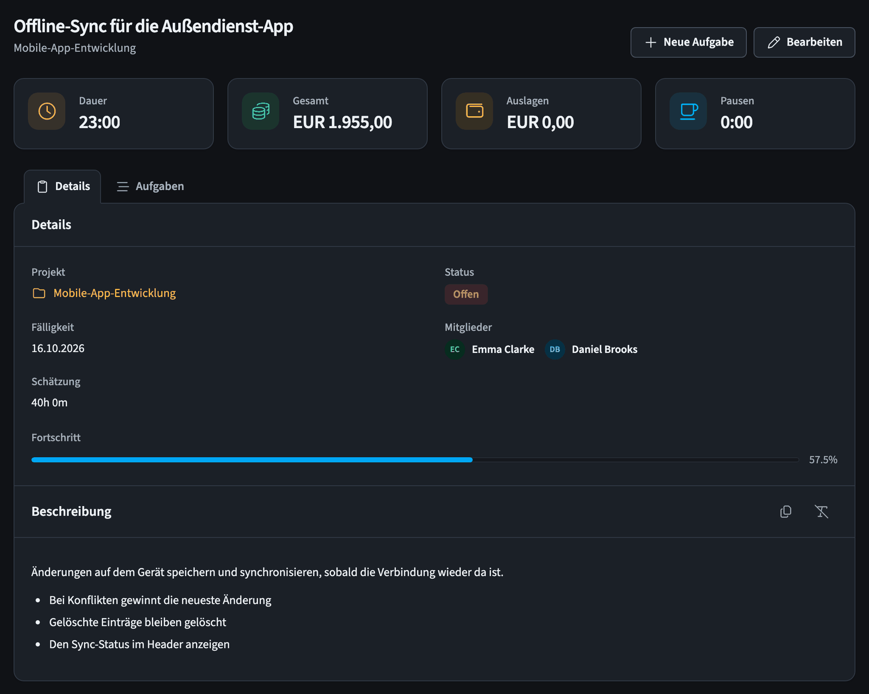The height and width of the screenshot is (694, 869).
Task: Click bullet 'Gelöschte Einträge bleiben gelöscht'
Action: (137, 622)
